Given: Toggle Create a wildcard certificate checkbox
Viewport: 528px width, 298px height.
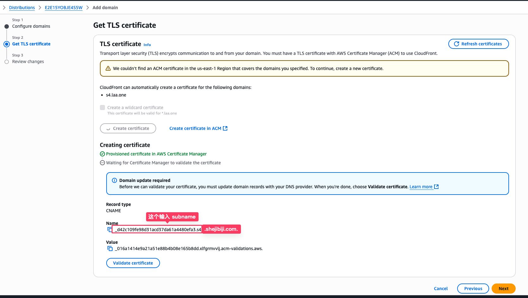Looking at the screenshot, I should [x=102, y=108].
